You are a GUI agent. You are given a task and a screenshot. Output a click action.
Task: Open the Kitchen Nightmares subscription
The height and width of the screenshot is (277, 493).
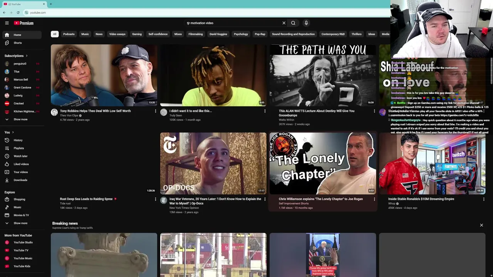[x=23, y=112]
